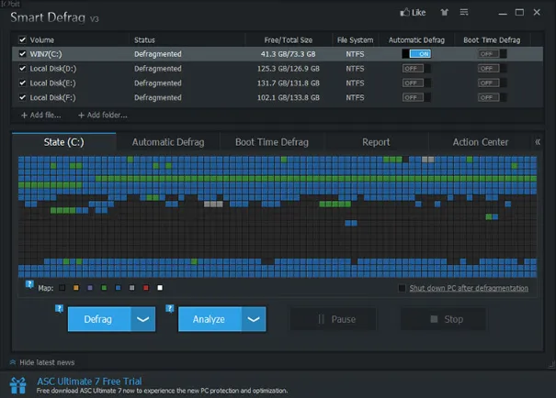The width and height of the screenshot is (556, 398).
Task: Open the Report tab
Action: tap(376, 142)
